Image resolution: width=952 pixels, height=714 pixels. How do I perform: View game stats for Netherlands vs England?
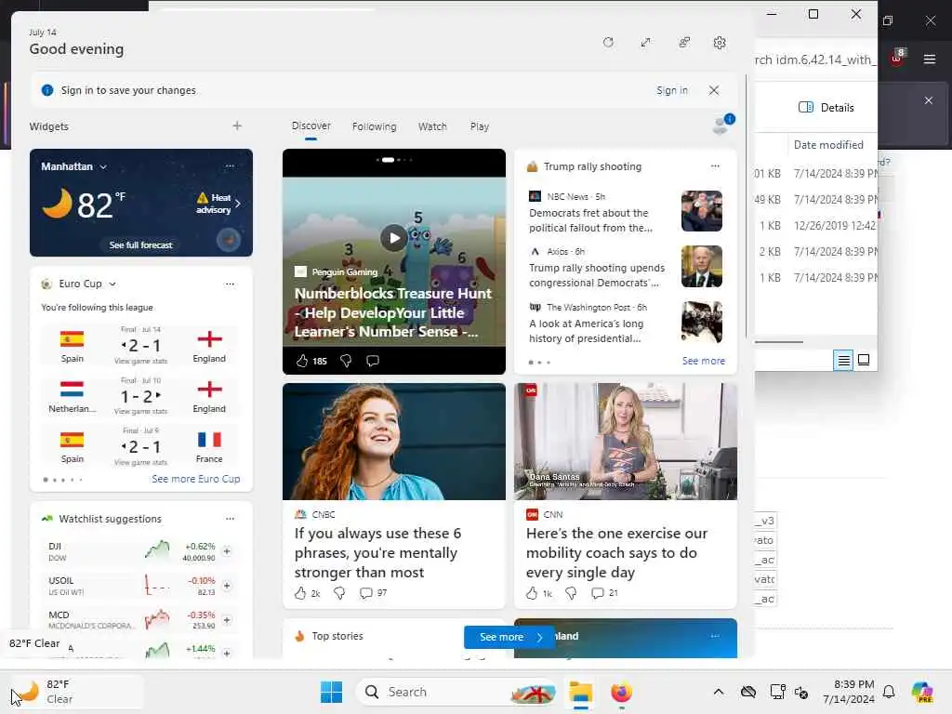tap(140, 412)
